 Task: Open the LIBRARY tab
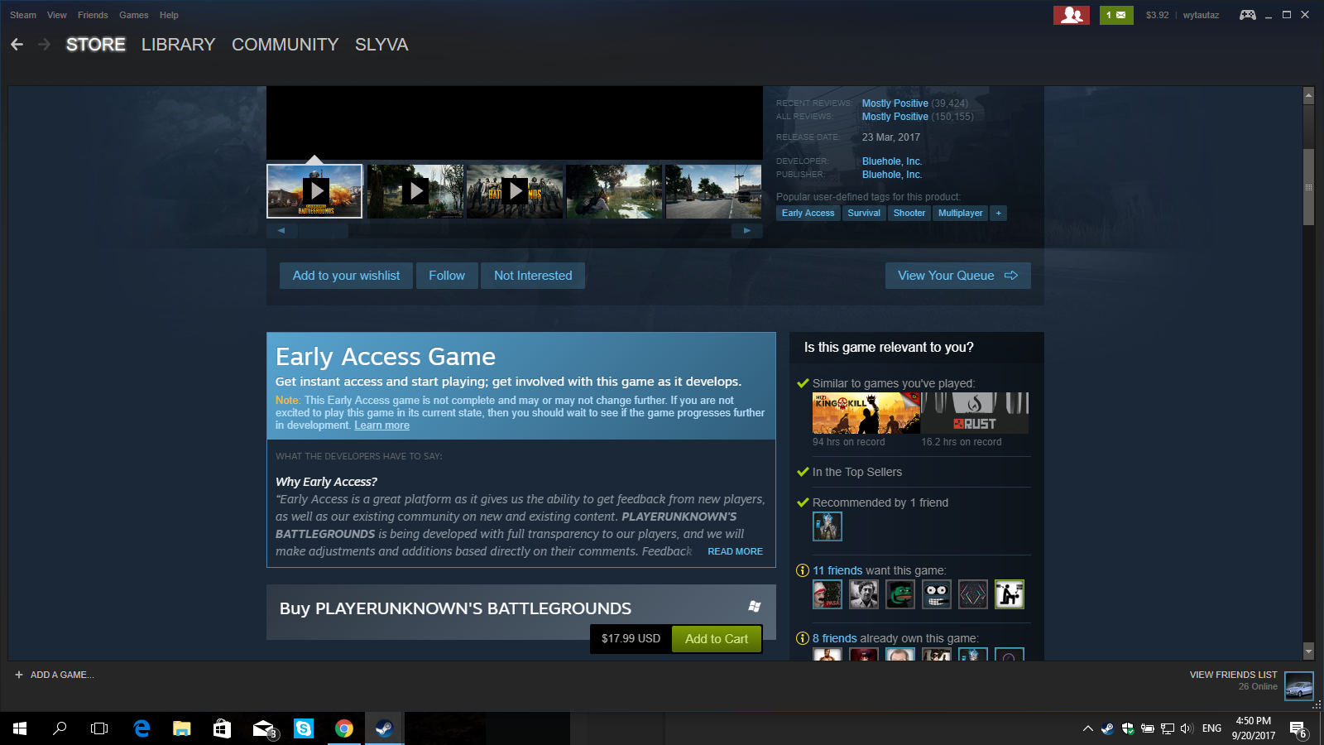click(178, 45)
